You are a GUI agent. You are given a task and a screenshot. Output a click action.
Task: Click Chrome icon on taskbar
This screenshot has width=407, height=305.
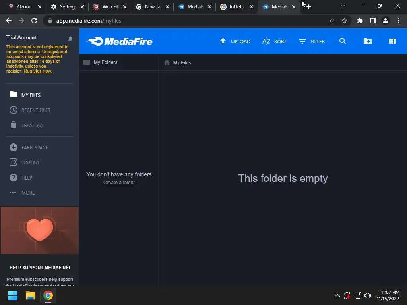click(x=48, y=295)
